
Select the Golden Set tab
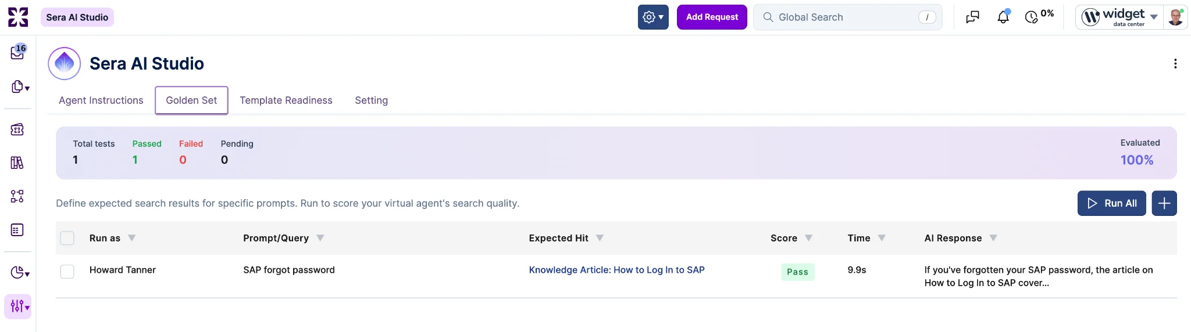pyautogui.click(x=191, y=100)
